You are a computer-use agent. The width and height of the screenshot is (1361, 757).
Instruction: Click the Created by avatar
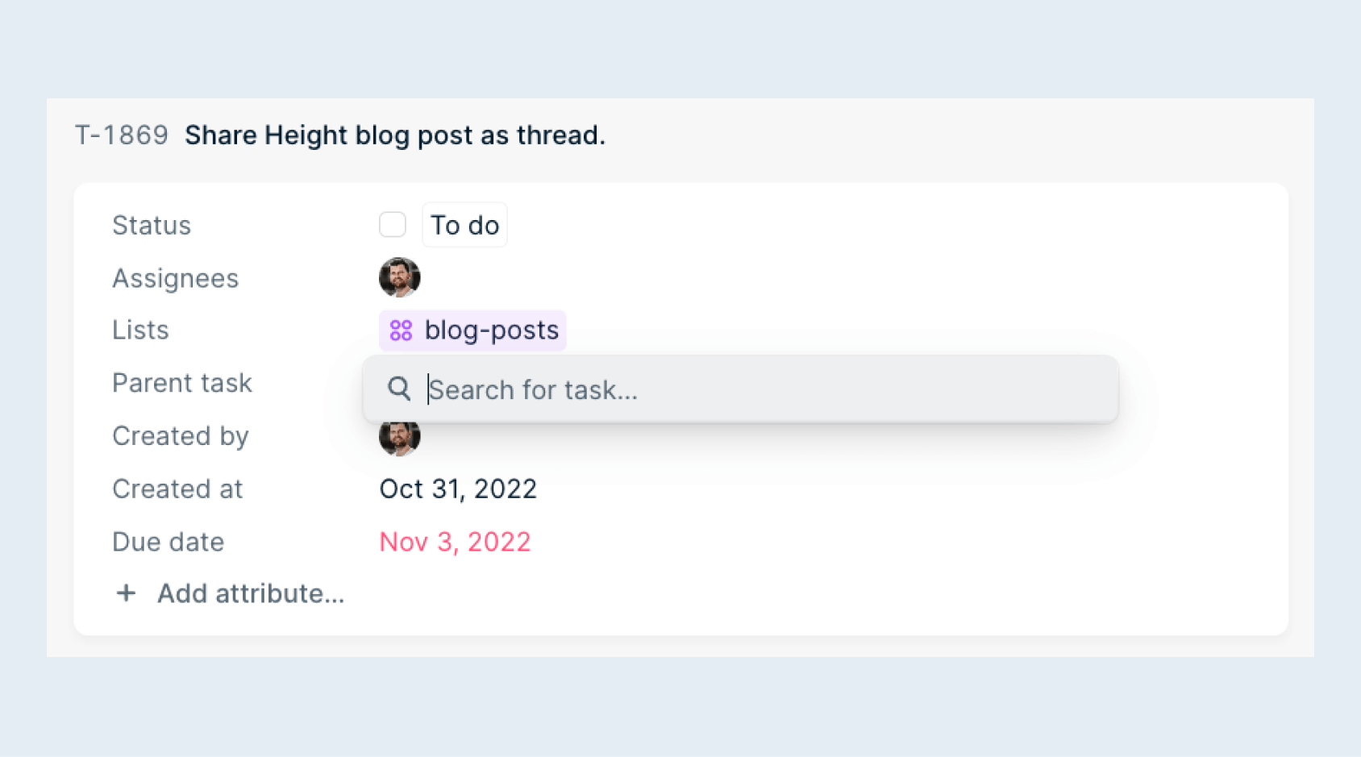coord(399,439)
